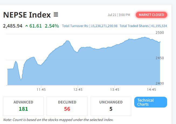176x124 pixels.
Task: Click the Jul 21 3:00 PM timestamp
Action: tap(119, 15)
